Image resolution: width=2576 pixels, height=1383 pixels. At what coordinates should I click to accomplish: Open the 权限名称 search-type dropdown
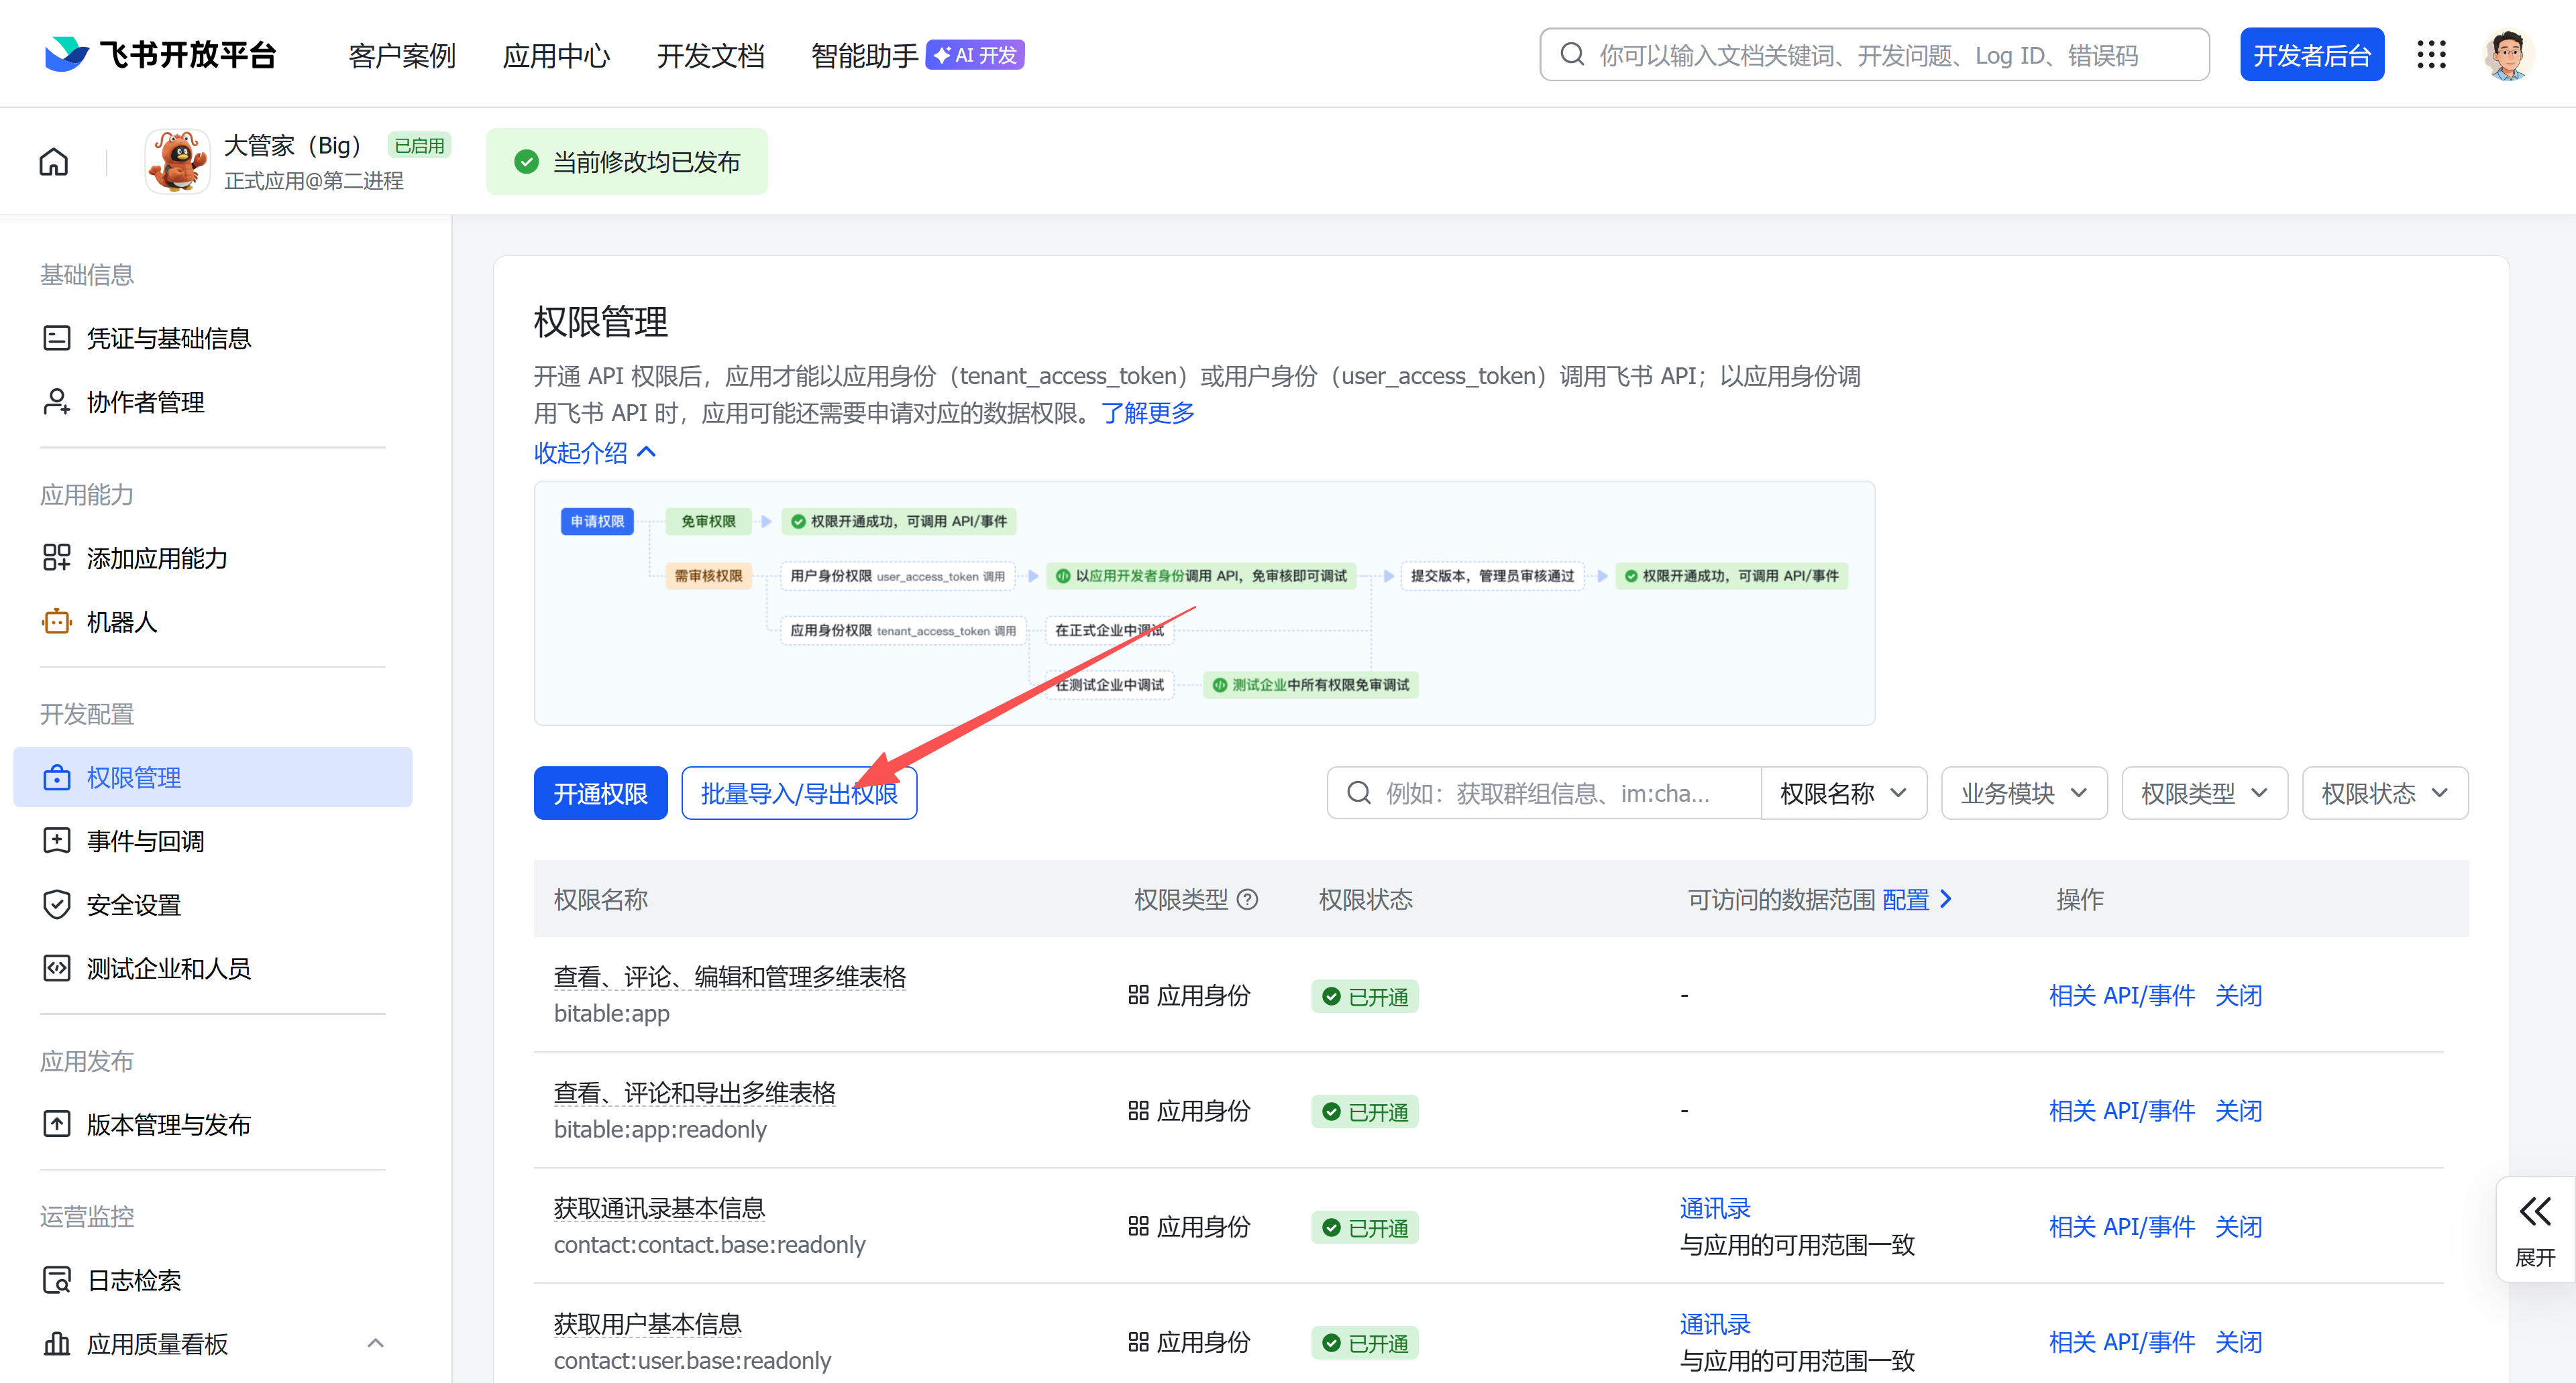coord(1843,794)
